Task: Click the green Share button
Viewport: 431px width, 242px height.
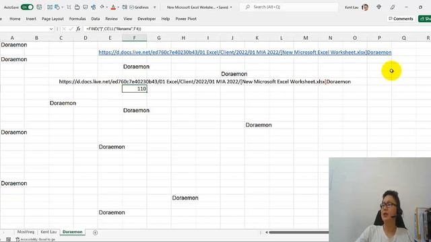Action: click(x=425, y=19)
